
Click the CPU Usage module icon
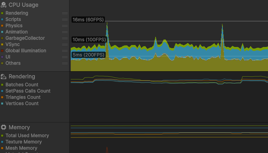tap(4, 5)
